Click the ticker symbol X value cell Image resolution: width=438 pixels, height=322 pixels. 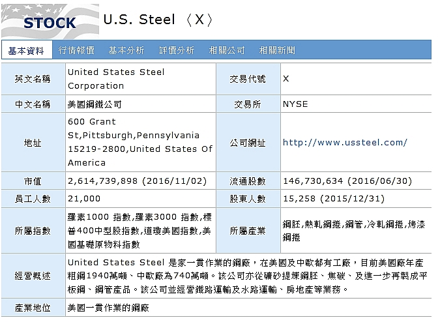(x=356, y=79)
